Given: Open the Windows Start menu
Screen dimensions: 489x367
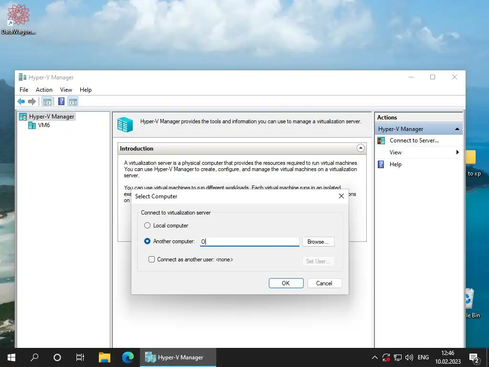Looking at the screenshot, I should coord(11,357).
